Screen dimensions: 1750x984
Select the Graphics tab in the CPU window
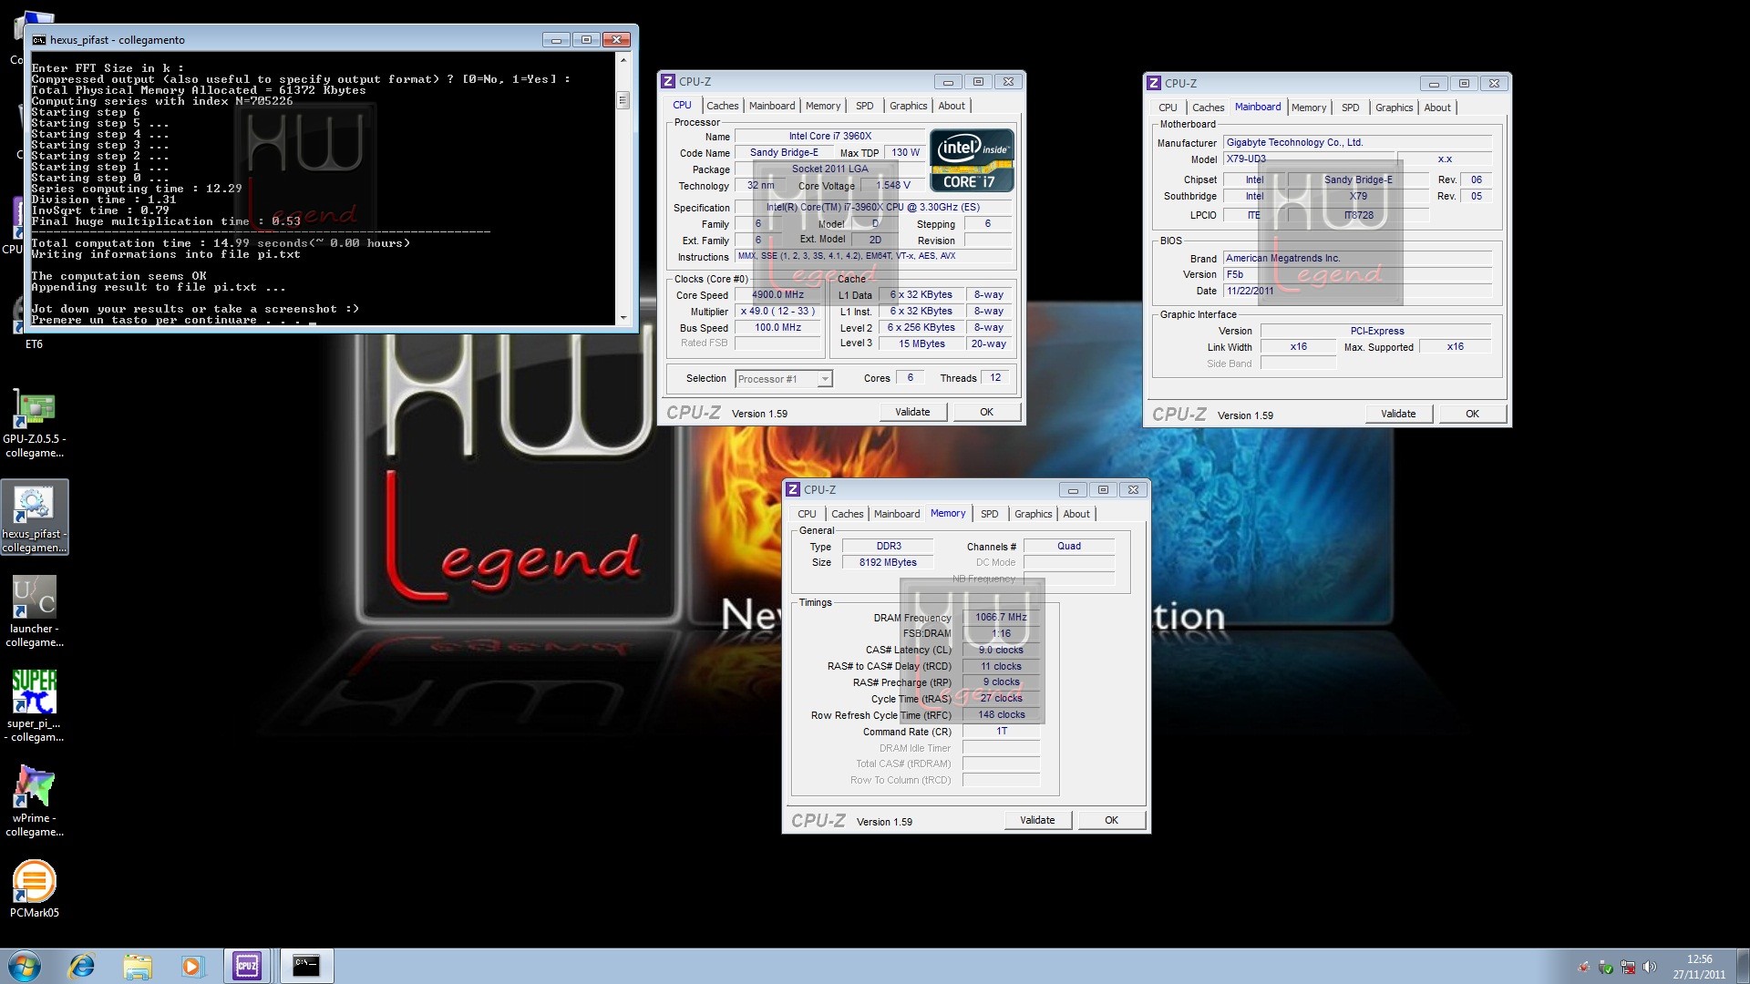[x=909, y=106]
